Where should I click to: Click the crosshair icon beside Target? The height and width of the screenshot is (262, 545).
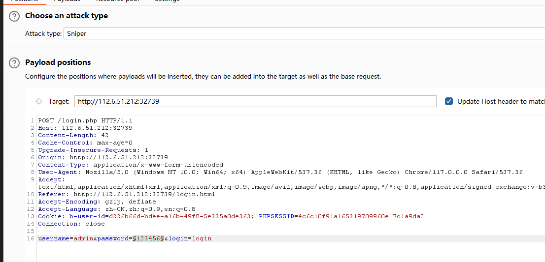[x=39, y=101]
